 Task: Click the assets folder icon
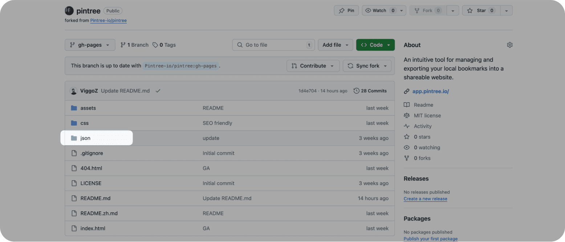pos(74,108)
